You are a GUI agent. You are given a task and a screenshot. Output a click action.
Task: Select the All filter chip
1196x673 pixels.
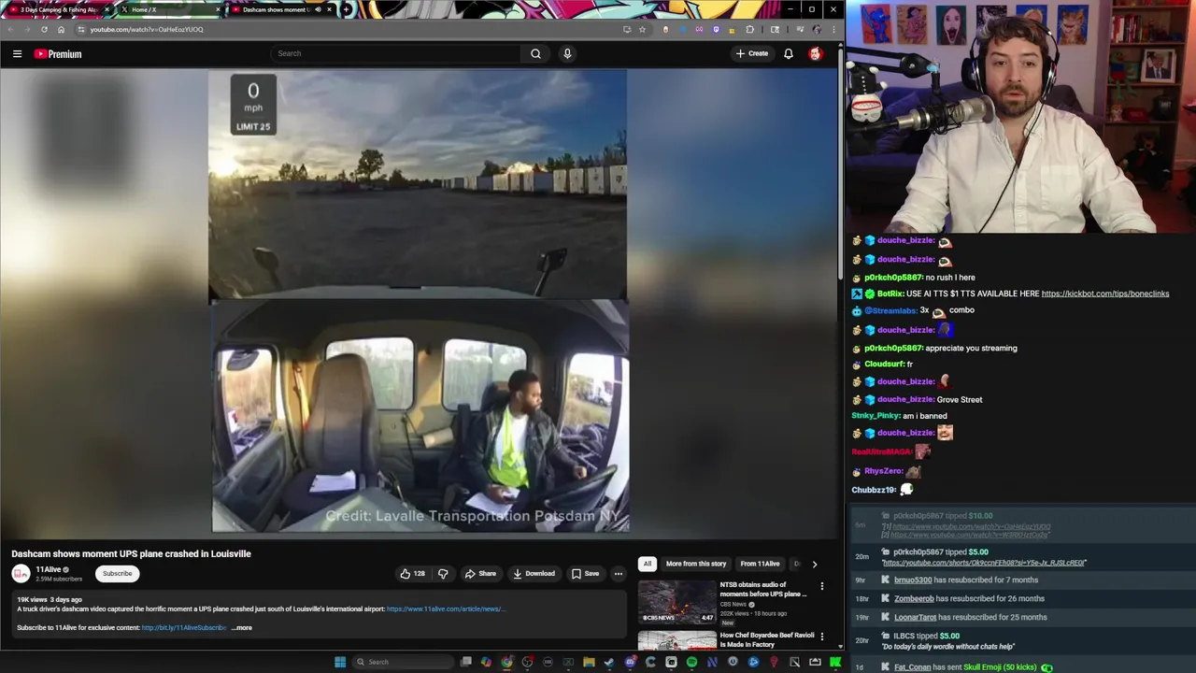tap(647, 564)
